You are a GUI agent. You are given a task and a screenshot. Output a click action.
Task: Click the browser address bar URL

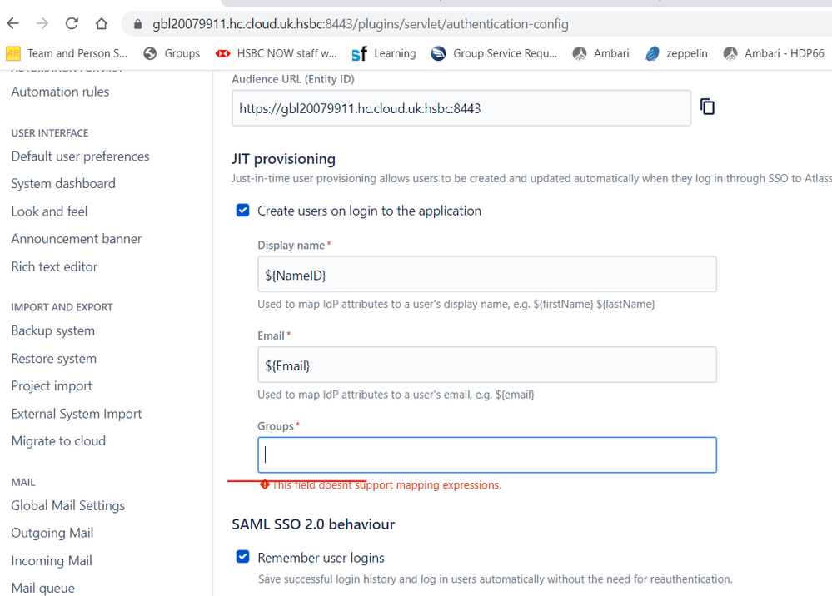coord(361,24)
